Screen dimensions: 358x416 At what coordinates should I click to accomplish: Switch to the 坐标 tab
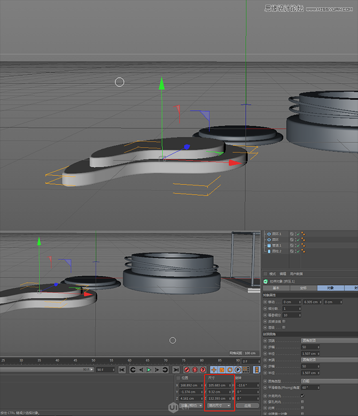(302, 288)
